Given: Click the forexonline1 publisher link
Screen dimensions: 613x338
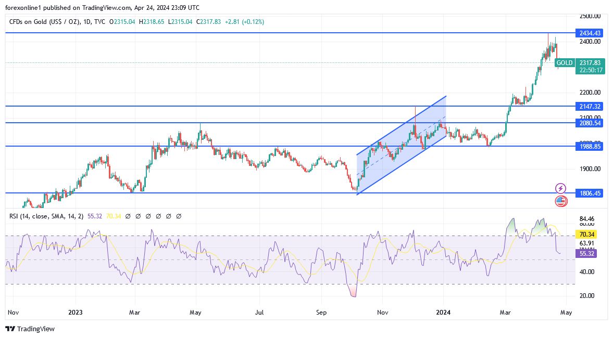Looking at the screenshot, I should pos(22,7).
